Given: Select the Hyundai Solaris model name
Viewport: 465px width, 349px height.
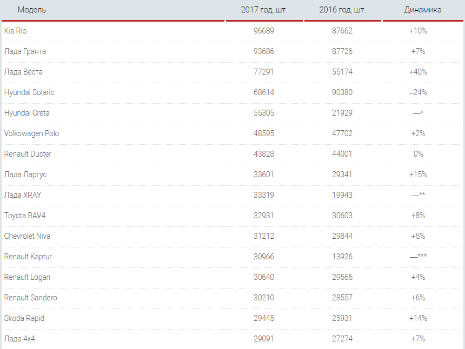Looking at the screenshot, I should [x=29, y=92].
